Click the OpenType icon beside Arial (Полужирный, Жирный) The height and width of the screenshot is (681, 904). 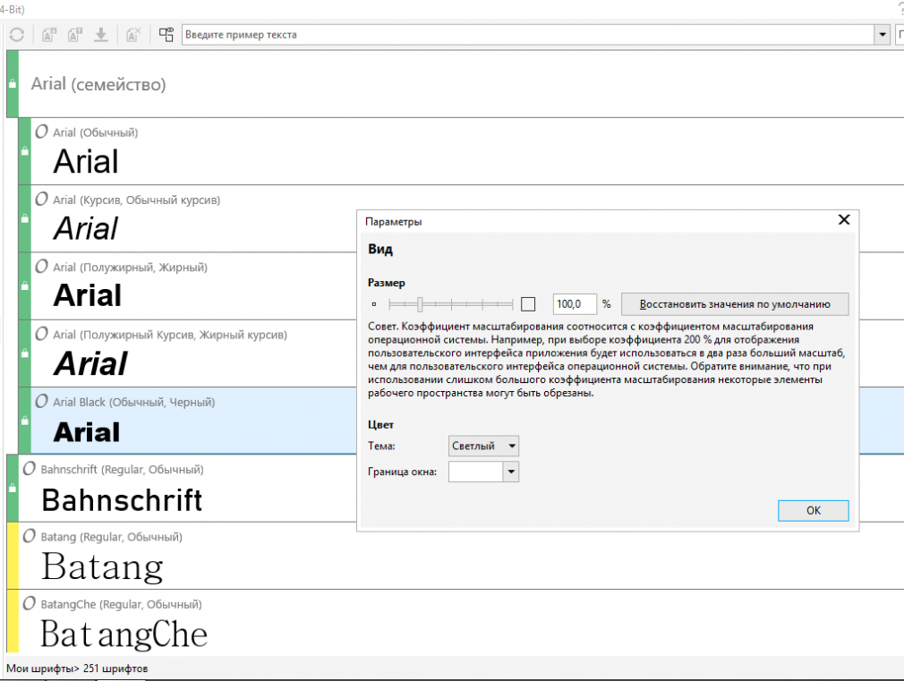click(41, 267)
